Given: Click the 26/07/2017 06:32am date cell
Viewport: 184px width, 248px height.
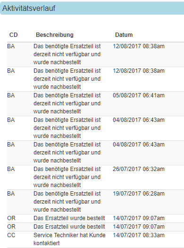Looking at the screenshot, I should pyautogui.click(x=139, y=169).
